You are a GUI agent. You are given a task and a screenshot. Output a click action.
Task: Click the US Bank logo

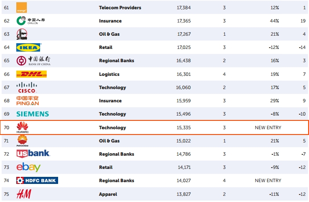pyautogui.click(x=33, y=154)
